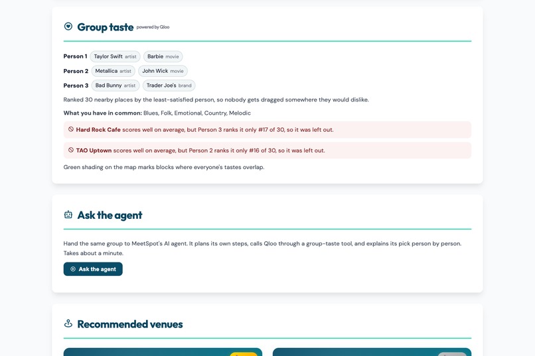Click the Ask the agent heading text
The height and width of the screenshot is (356, 535).
(x=110, y=215)
